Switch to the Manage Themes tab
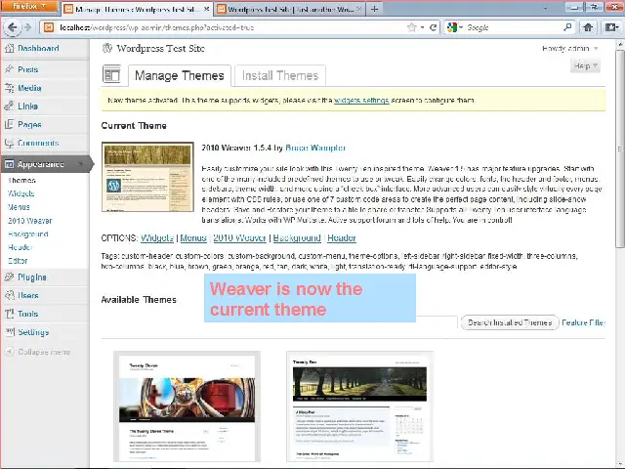 [180, 76]
